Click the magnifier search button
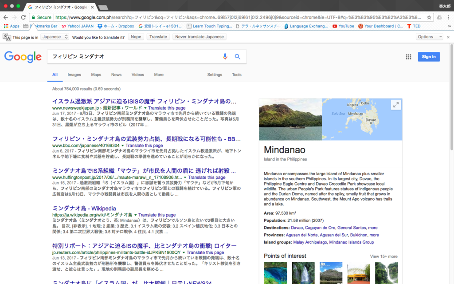This screenshot has width=454, height=284. 238,56
